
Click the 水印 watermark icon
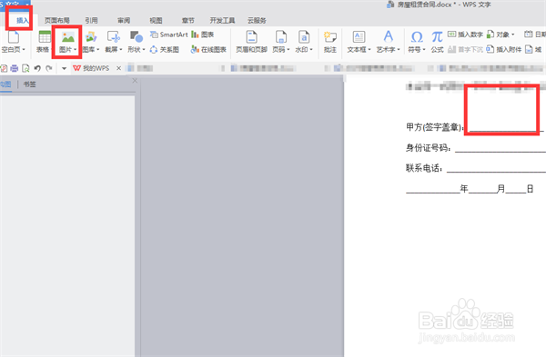[x=304, y=37]
